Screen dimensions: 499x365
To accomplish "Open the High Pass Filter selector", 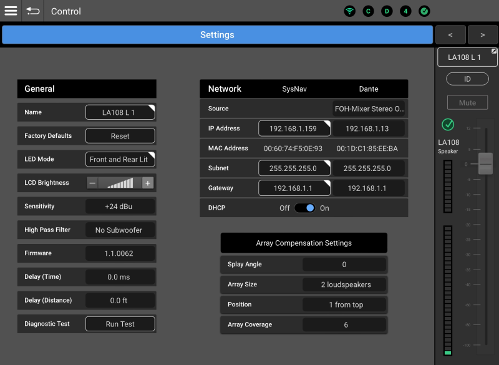I will pos(120,230).
